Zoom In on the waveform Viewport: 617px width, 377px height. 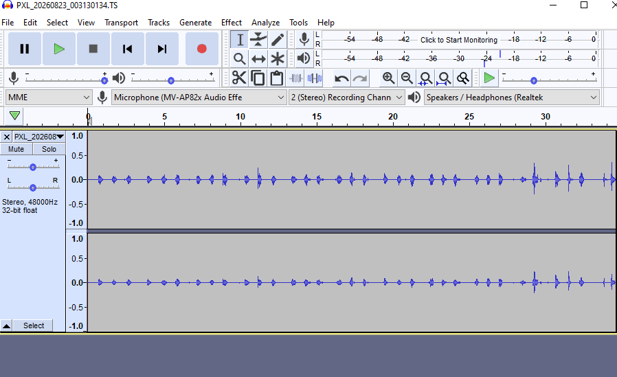point(388,78)
